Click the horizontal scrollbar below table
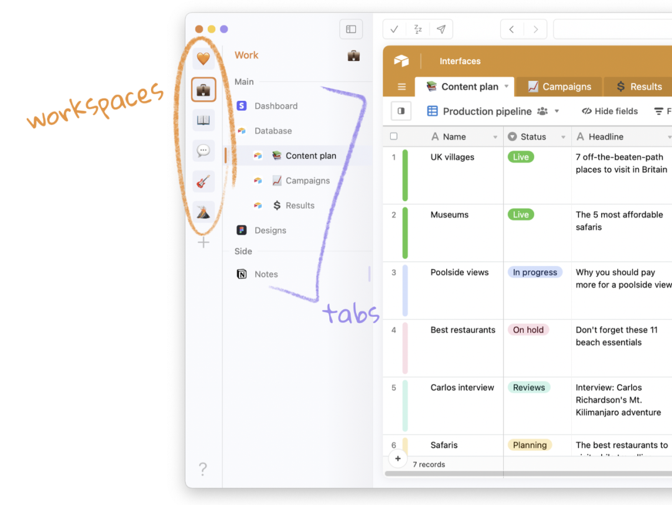 coord(528,474)
